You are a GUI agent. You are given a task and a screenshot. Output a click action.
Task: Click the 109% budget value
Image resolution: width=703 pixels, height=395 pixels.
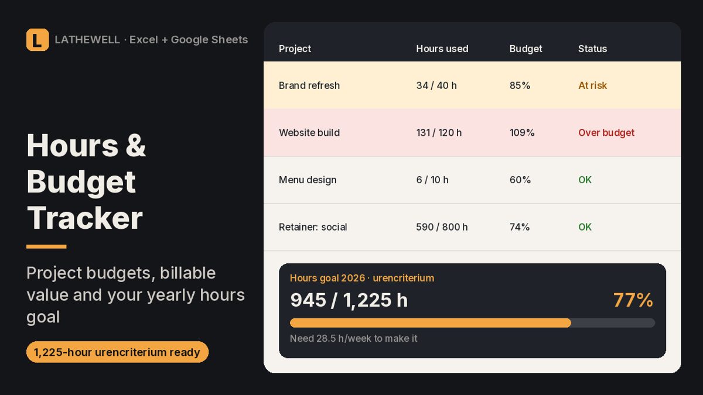[522, 133]
